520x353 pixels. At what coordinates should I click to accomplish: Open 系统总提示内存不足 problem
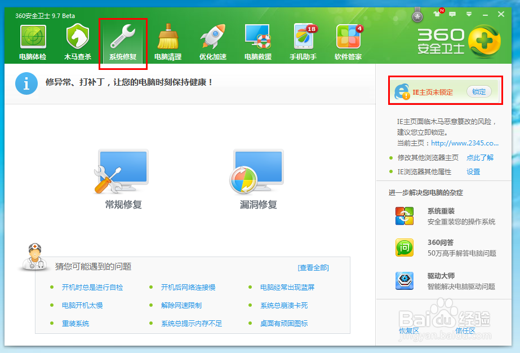192,324
